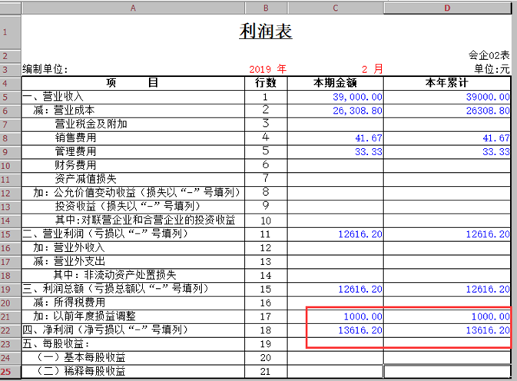Click empty 所得税费用 本期金额 cell
This screenshot has width=517, height=381.
coord(336,303)
